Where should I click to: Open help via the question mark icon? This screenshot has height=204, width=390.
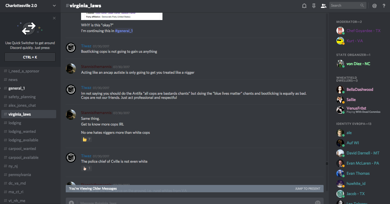(384, 6)
